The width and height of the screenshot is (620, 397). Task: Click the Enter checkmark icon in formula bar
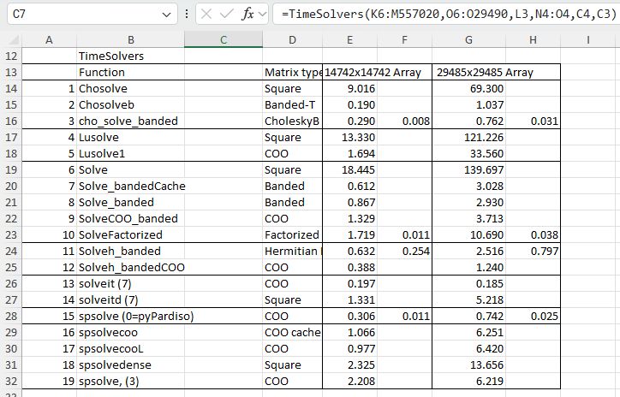[228, 15]
